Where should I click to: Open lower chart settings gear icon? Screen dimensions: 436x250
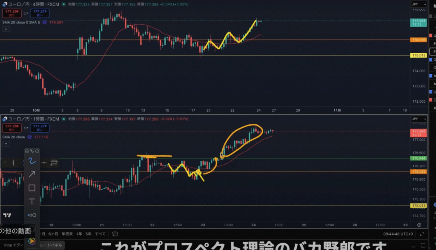(x=419, y=225)
